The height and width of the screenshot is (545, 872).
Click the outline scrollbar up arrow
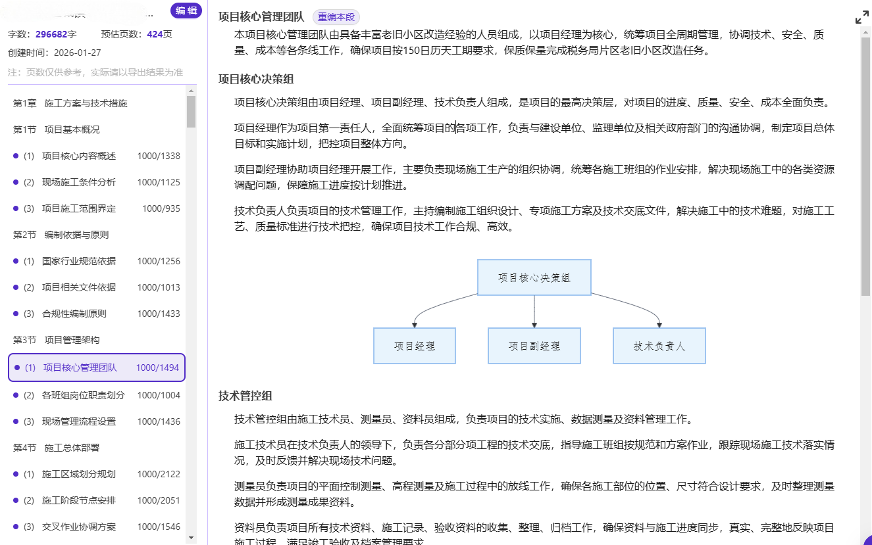coord(192,90)
